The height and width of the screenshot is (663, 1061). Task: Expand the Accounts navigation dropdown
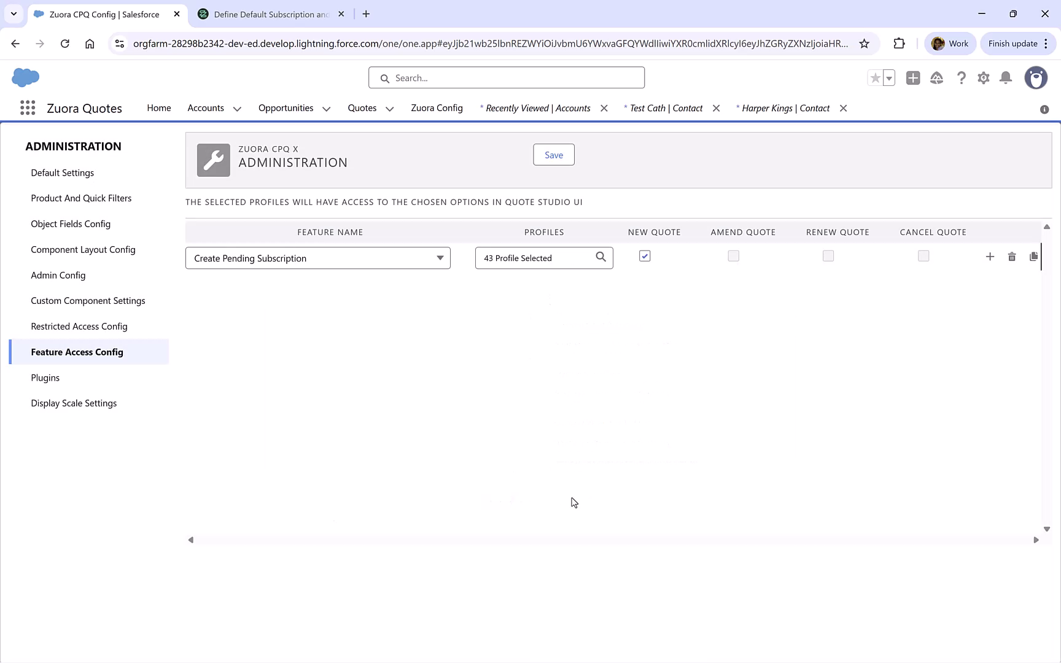(238, 108)
